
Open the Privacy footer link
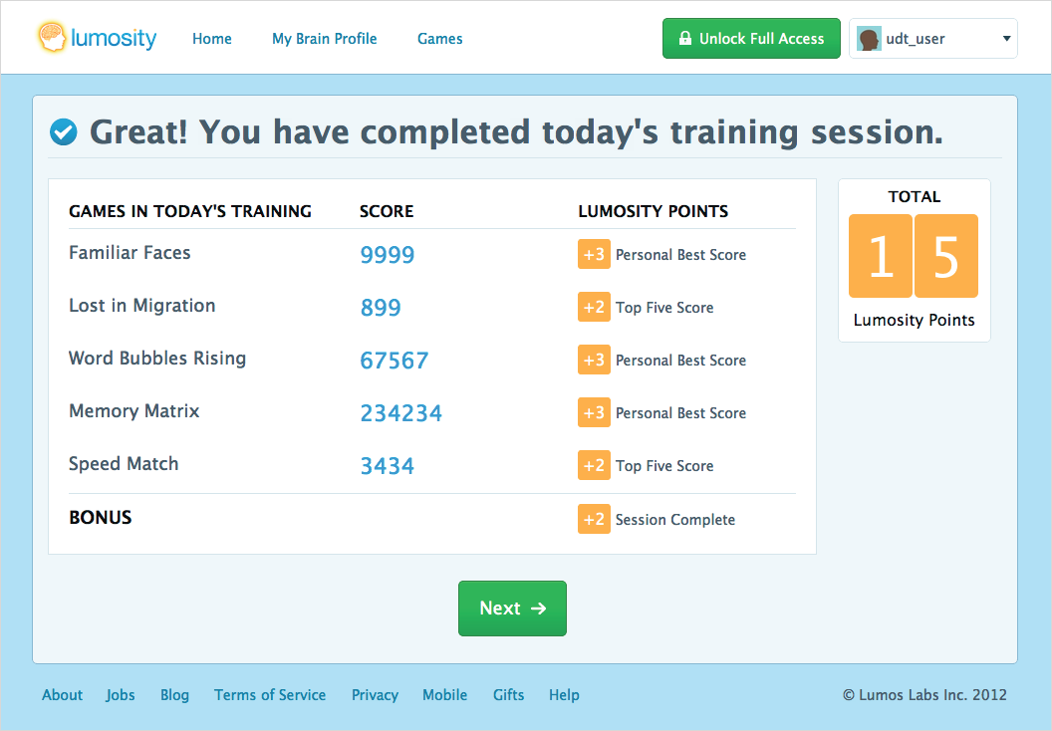[375, 695]
